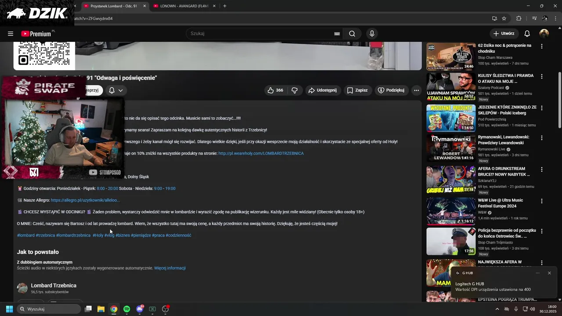The image size is (562, 316).
Task: Open options for Policja bezprawnie video
Action: pyautogui.click(x=541, y=231)
